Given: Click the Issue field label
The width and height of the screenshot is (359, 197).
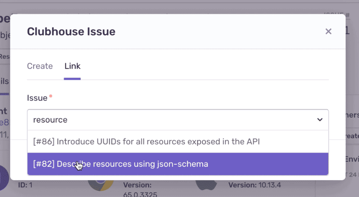Looking at the screenshot, I should click(x=37, y=98).
